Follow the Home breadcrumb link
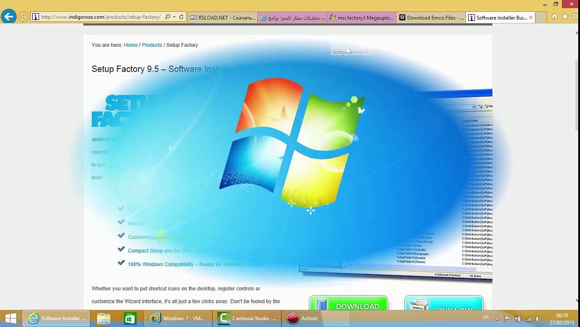The image size is (580, 327). tap(130, 45)
